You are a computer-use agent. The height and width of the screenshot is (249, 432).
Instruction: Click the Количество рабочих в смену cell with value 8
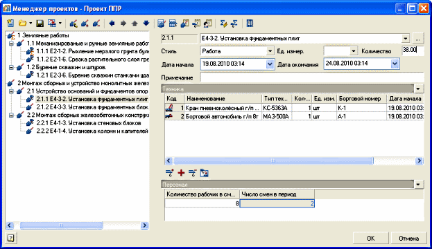pyautogui.click(x=202, y=203)
